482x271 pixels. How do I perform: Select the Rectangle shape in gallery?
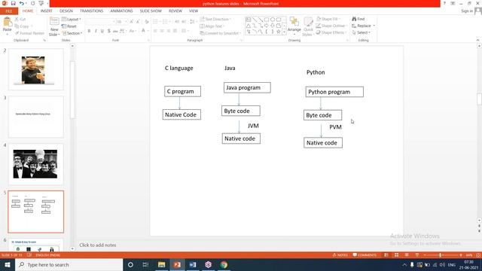[x=267, y=20]
